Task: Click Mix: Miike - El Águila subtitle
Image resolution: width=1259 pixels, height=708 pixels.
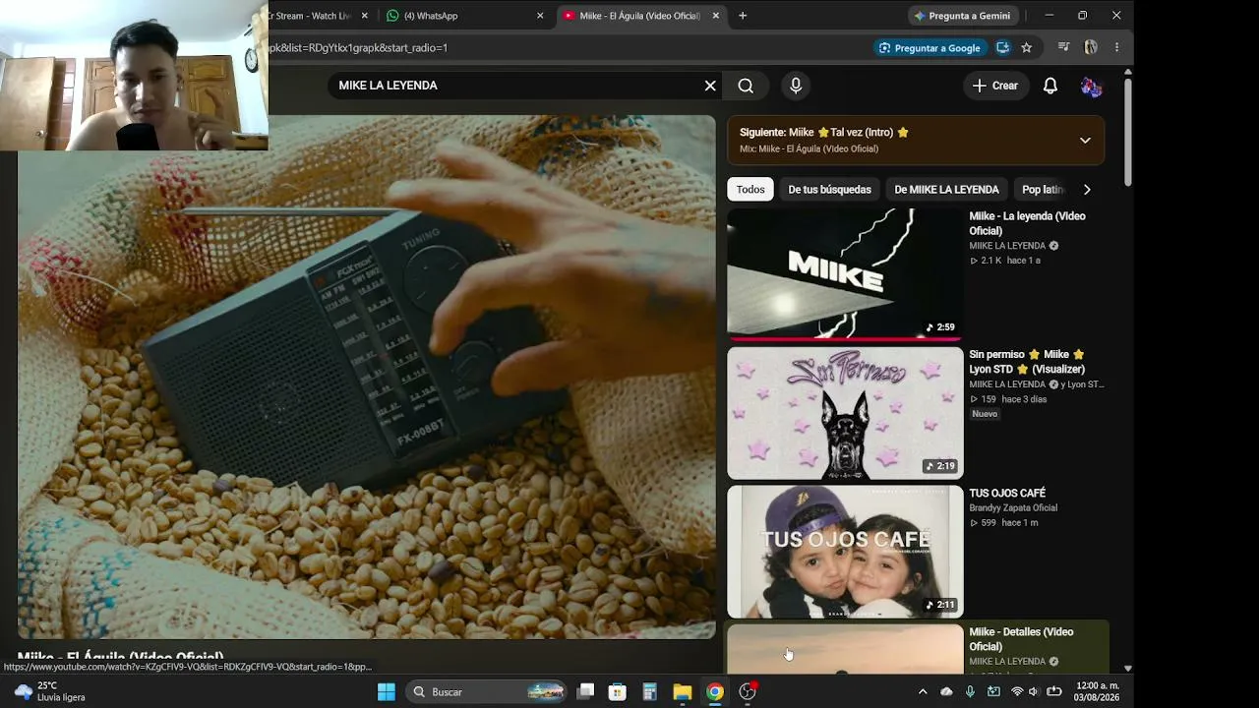Action: (x=809, y=148)
